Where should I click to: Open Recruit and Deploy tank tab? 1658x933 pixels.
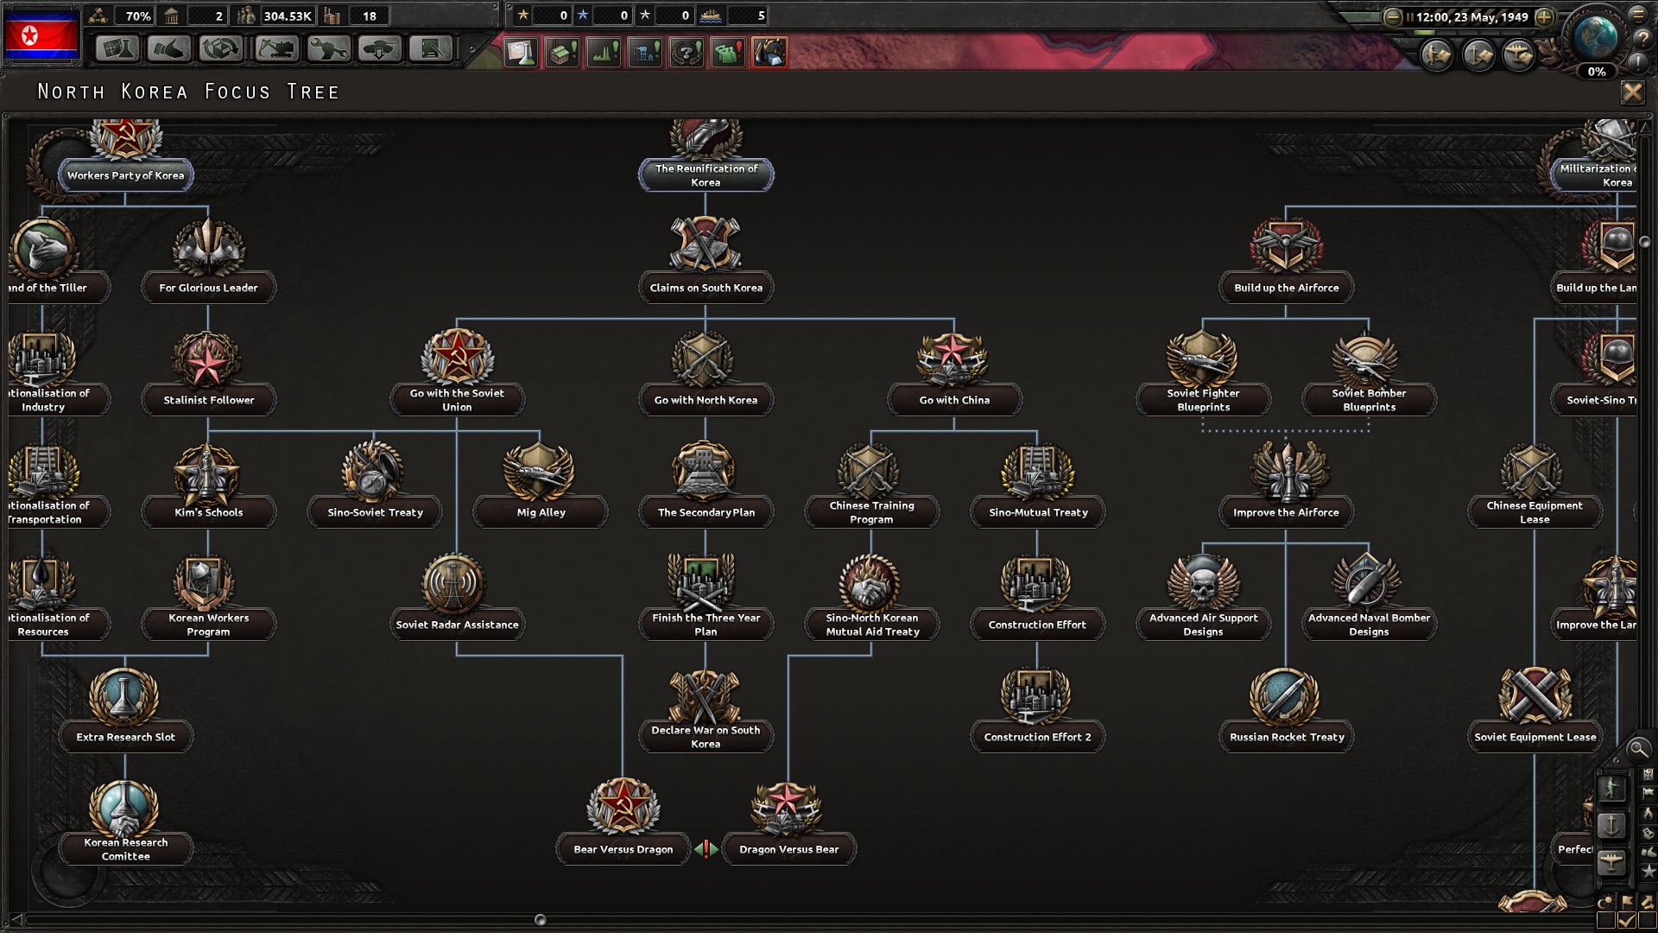[380, 49]
